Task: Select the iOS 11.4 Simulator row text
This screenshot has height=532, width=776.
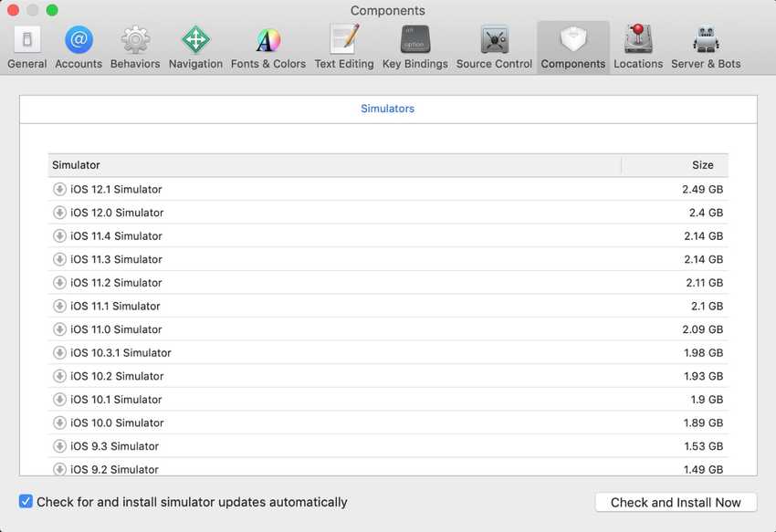Action: pyautogui.click(x=116, y=235)
